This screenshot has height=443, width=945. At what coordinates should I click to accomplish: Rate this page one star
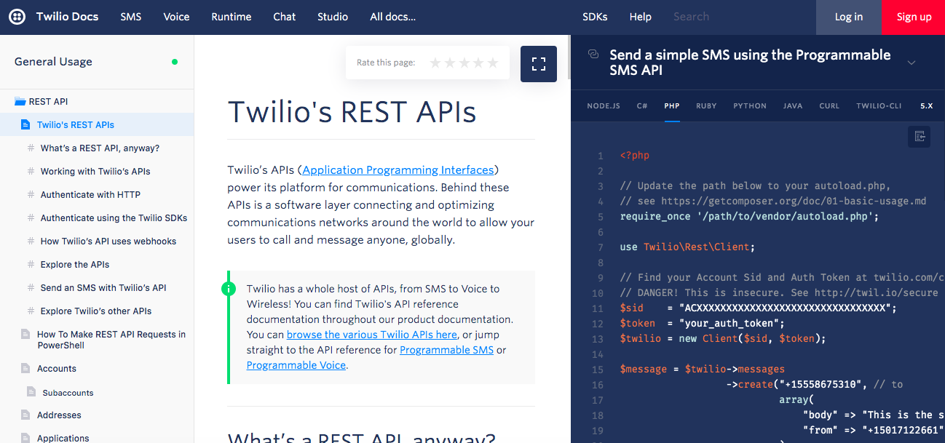435,63
